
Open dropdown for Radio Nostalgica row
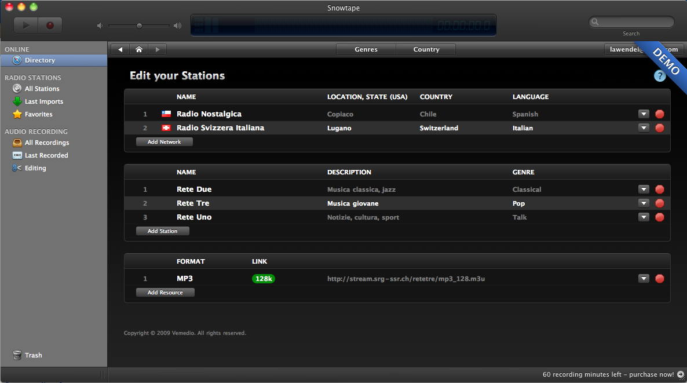click(643, 114)
